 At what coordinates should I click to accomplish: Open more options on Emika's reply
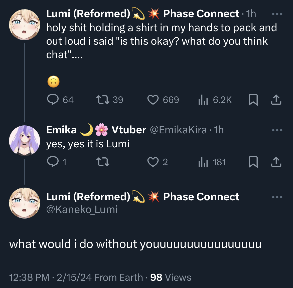point(277,130)
